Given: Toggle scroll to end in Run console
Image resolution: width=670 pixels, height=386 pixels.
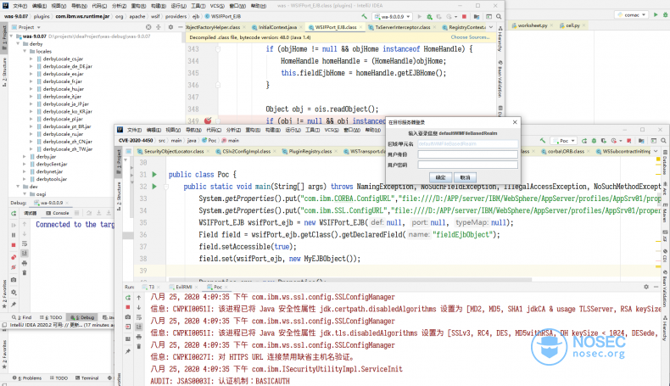Looking at the screenshot, I should click(x=139, y=327).
